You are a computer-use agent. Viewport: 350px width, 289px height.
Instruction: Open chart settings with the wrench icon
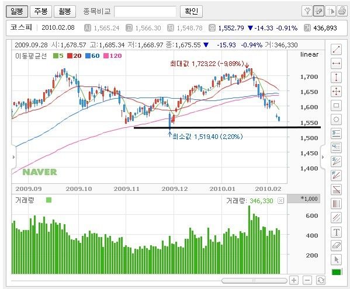click(x=307, y=11)
